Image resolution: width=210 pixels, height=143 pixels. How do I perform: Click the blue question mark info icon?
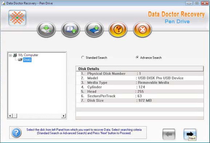click(16, 132)
